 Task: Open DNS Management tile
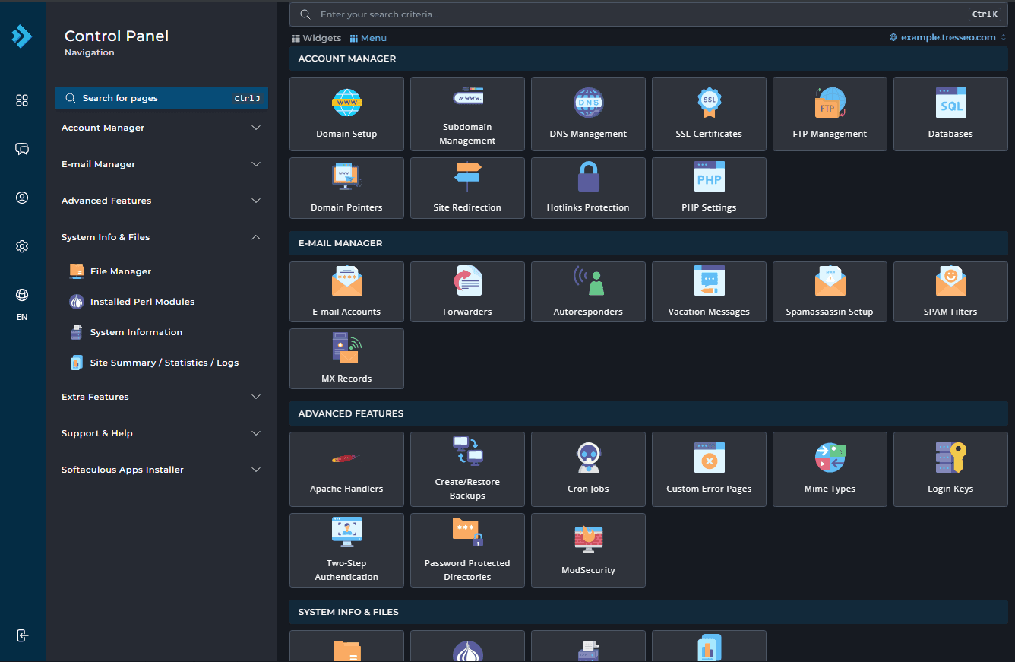click(x=588, y=114)
